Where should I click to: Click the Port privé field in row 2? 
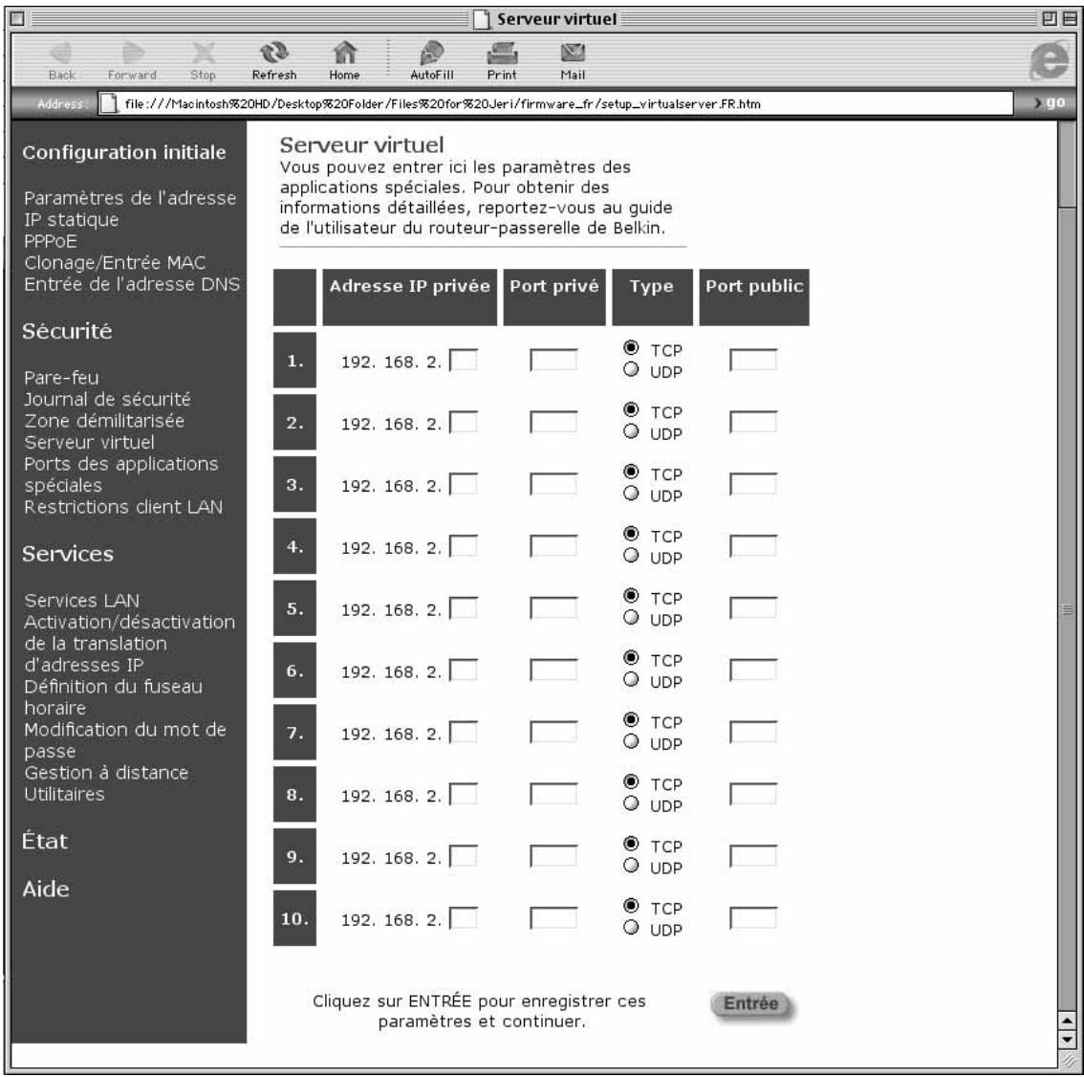pos(553,422)
